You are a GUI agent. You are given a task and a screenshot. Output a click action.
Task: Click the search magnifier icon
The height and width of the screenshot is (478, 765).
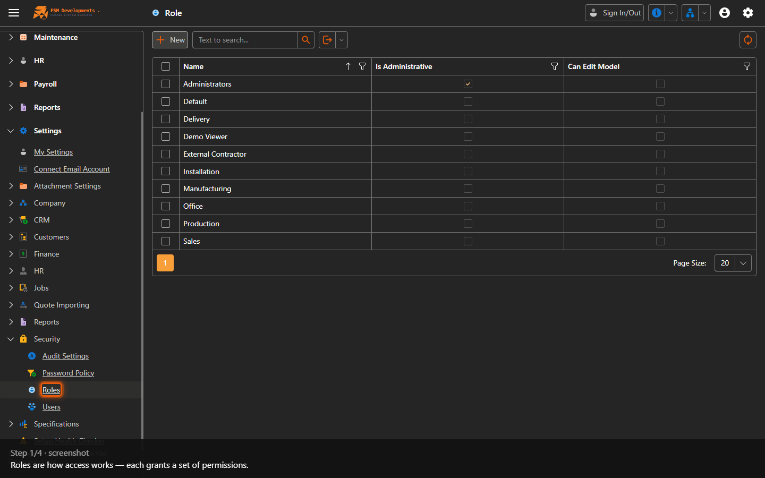click(x=306, y=40)
